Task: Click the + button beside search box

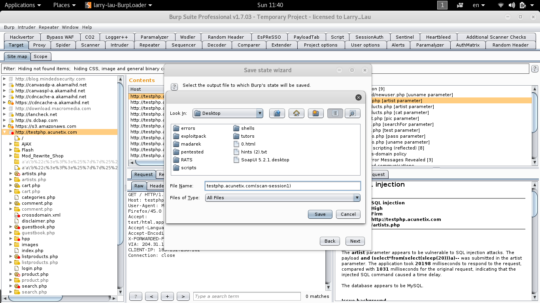Action: (167, 296)
